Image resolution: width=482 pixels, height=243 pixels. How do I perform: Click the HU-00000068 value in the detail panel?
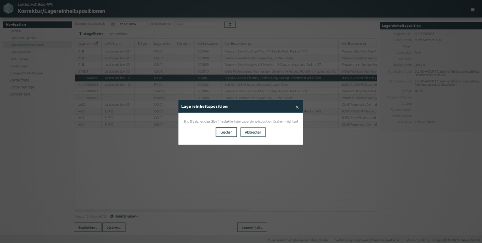tap(424, 34)
